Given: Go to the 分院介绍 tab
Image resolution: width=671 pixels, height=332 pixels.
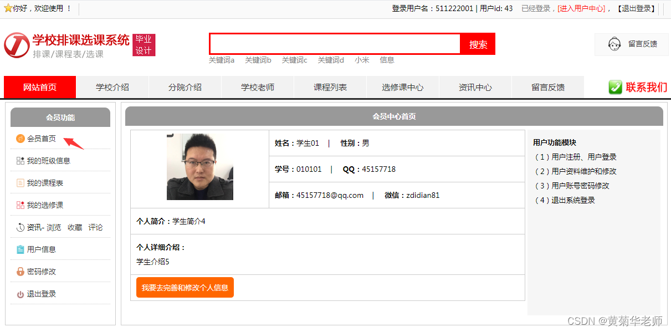Looking at the screenshot, I should [185, 87].
